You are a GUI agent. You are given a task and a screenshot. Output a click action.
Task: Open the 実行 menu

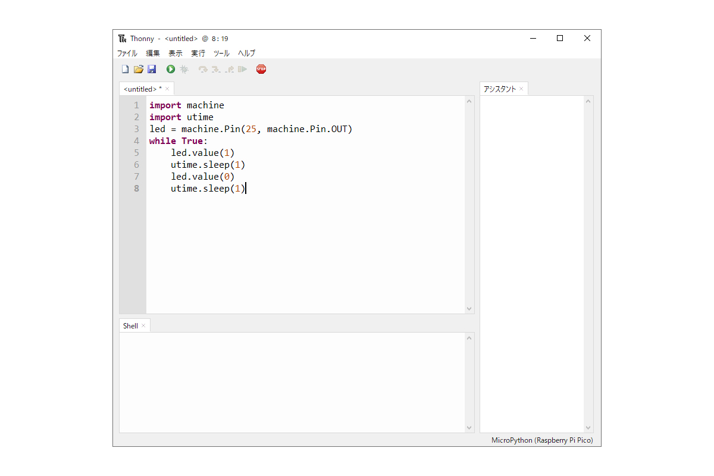tap(198, 53)
